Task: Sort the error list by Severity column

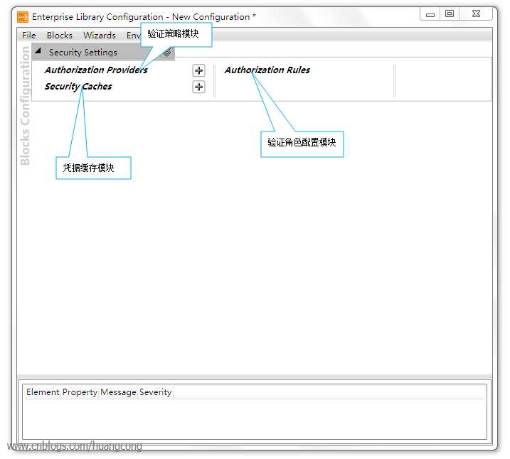Action: click(x=156, y=392)
